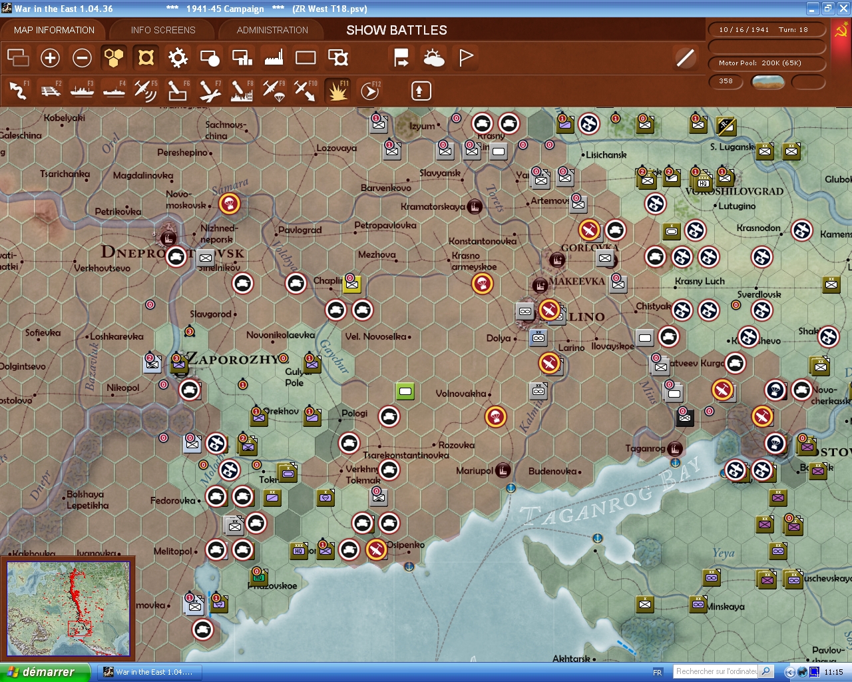The image size is (852, 682).
Task: Toggle the hex grid display
Action: pos(114,58)
